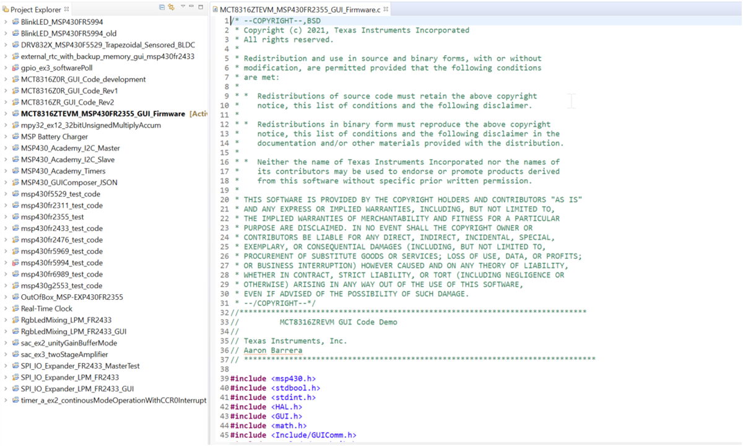Expand the BlinkLED_MSP430FR5994 project
The height and width of the screenshot is (446, 743).
tap(5, 22)
